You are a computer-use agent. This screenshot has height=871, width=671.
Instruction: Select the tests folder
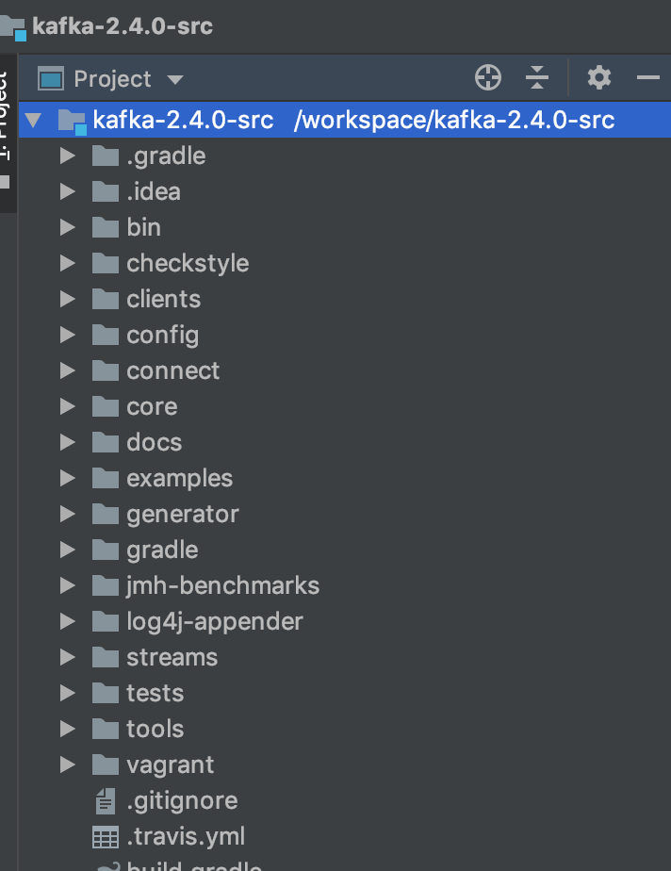pos(154,693)
